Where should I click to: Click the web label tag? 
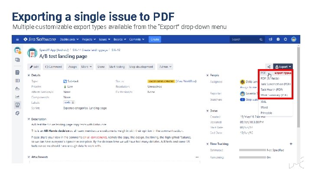point(69,102)
